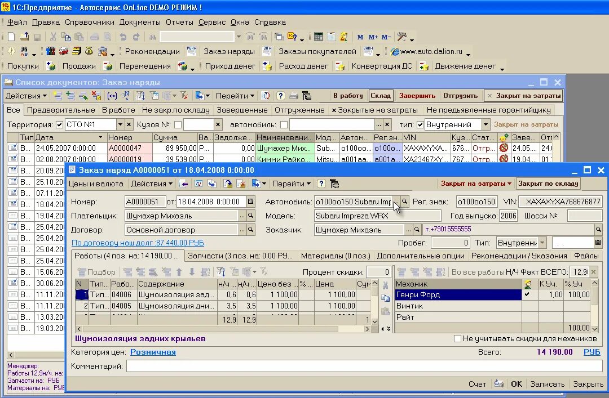
Task: Click magnifier icon next to Автомобиль field
Action: point(405,202)
